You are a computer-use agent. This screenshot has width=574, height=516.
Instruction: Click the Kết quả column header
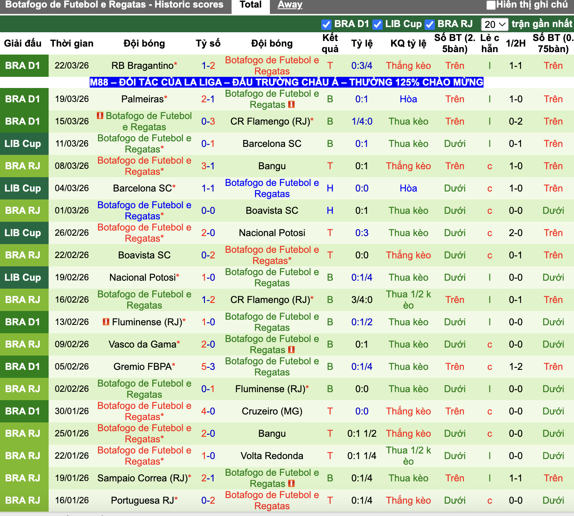pos(330,43)
